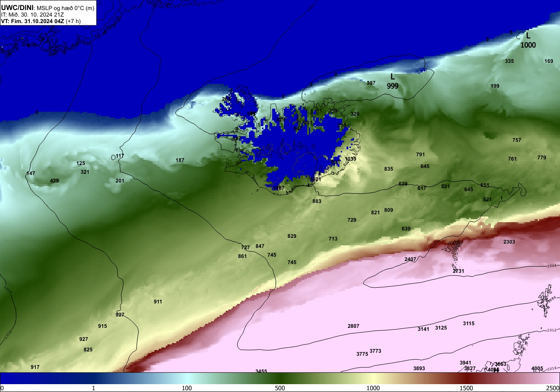The width and height of the screenshot is (560, 392).
Task: Click the 169 height value
Action: [549, 61]
